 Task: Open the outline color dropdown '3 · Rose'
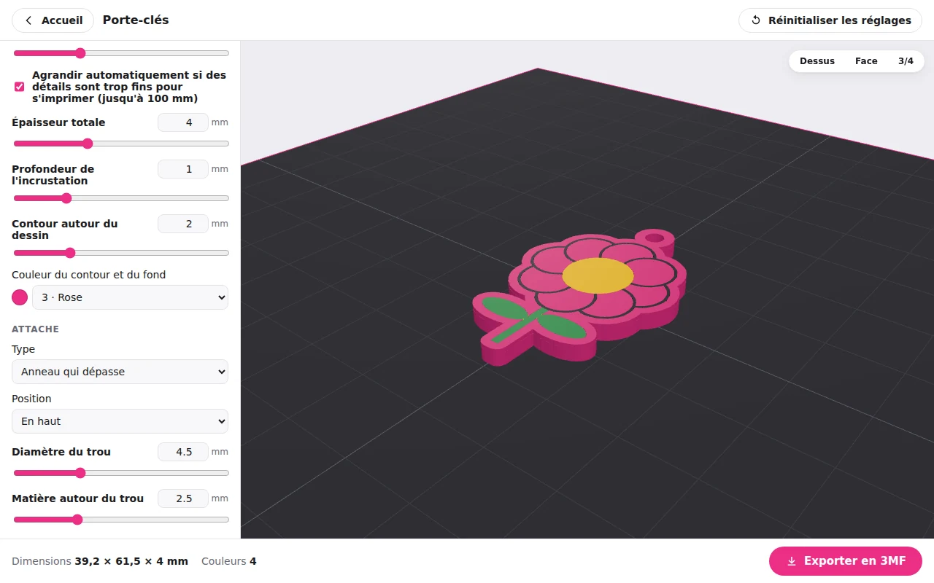(130, 297)
